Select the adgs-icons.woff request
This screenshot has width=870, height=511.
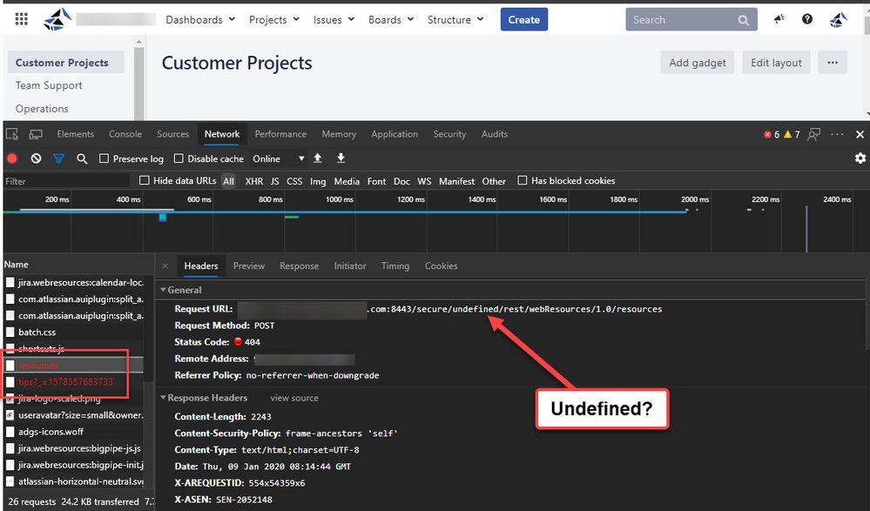[x=74, y=432]
